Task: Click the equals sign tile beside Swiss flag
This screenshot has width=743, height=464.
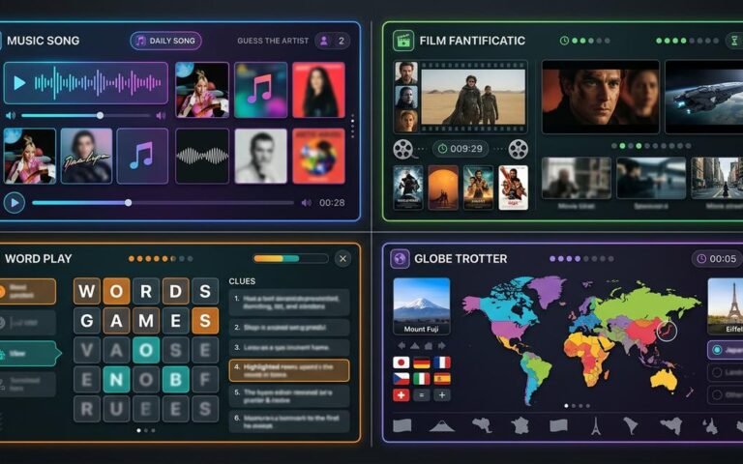Action: pyautogui.click(x=422, y=394)
